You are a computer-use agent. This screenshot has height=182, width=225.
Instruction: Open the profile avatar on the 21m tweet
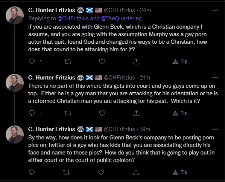click(15, 83)
